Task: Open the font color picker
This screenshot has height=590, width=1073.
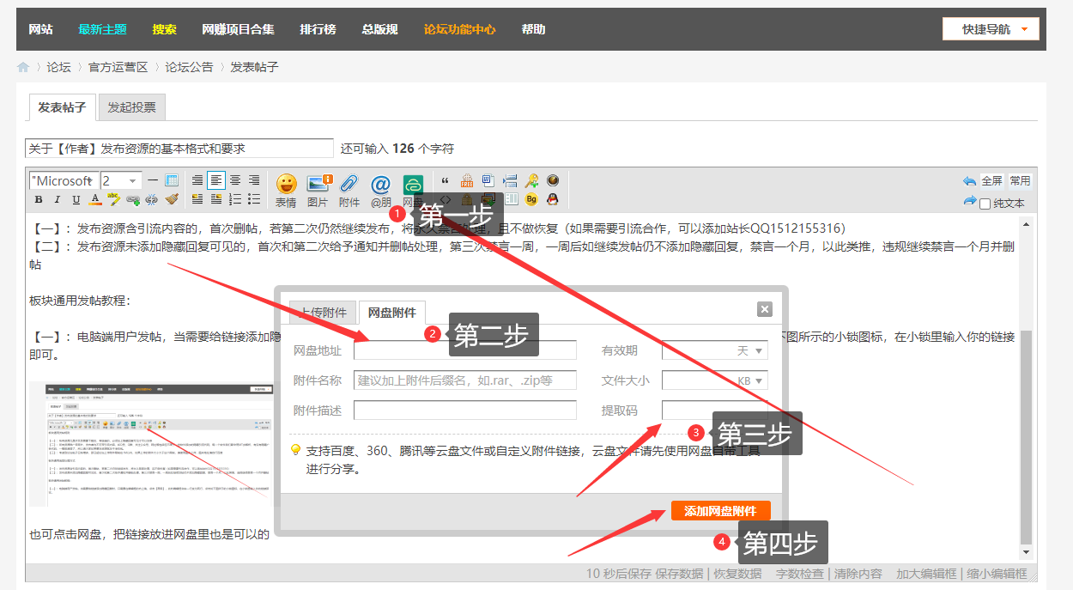Action: (95, 200)
